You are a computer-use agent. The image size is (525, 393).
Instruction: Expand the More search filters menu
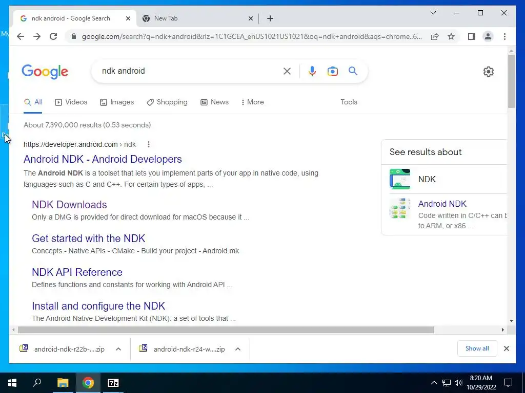click(x=252, y=102)
